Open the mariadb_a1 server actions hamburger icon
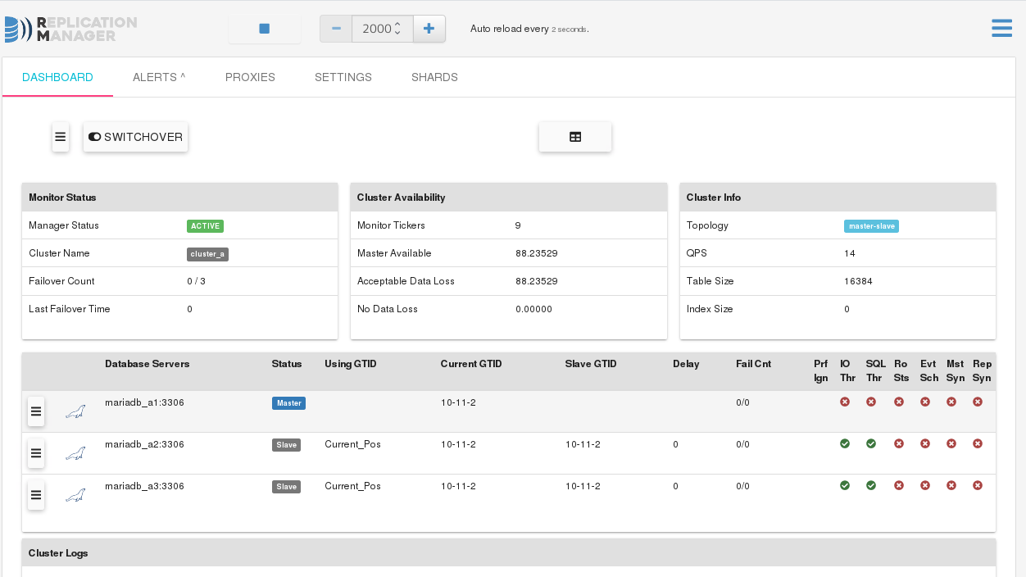1026x577 pixels. pos(36,411)
